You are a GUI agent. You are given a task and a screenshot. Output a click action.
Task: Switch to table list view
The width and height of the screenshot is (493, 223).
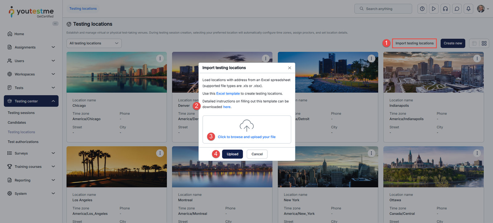pyautogui.click(x=474, y=43)
